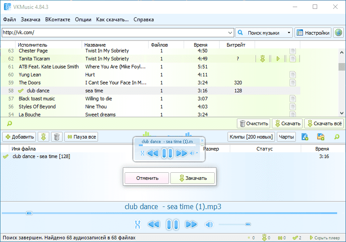Open lyrics icon in Yung Lean row
Image resolution: width=346 pixels, height=242 pixels.
293,75
